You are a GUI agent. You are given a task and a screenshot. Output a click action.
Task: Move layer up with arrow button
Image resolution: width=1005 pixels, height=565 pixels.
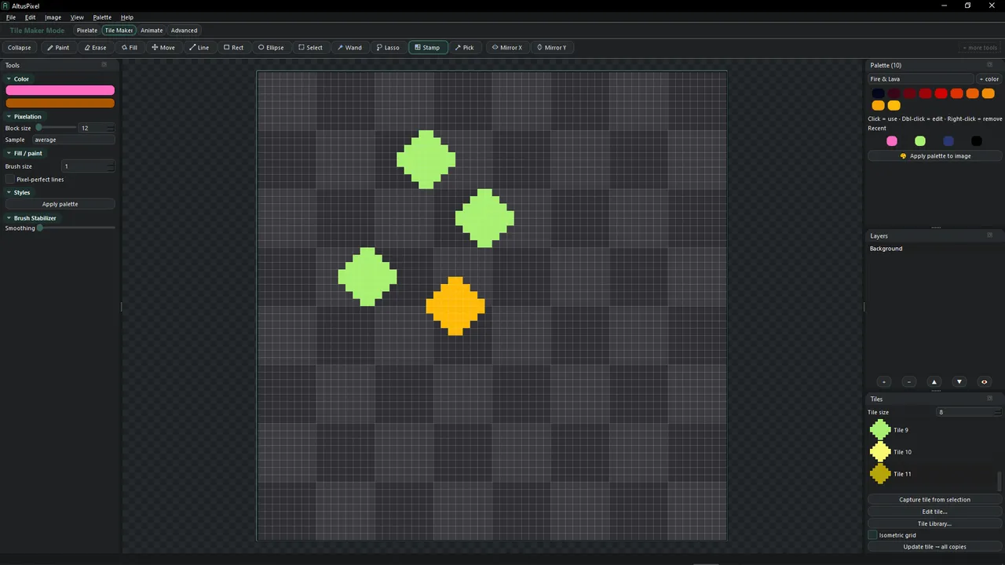934,382
